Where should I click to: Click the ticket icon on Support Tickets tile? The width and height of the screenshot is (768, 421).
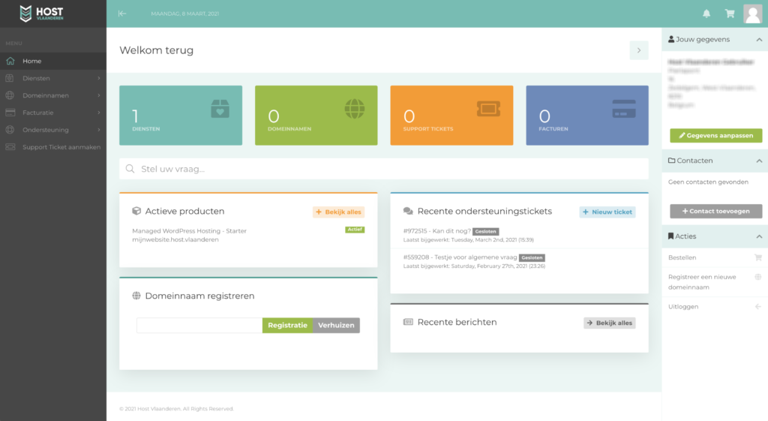pos(488,109)
